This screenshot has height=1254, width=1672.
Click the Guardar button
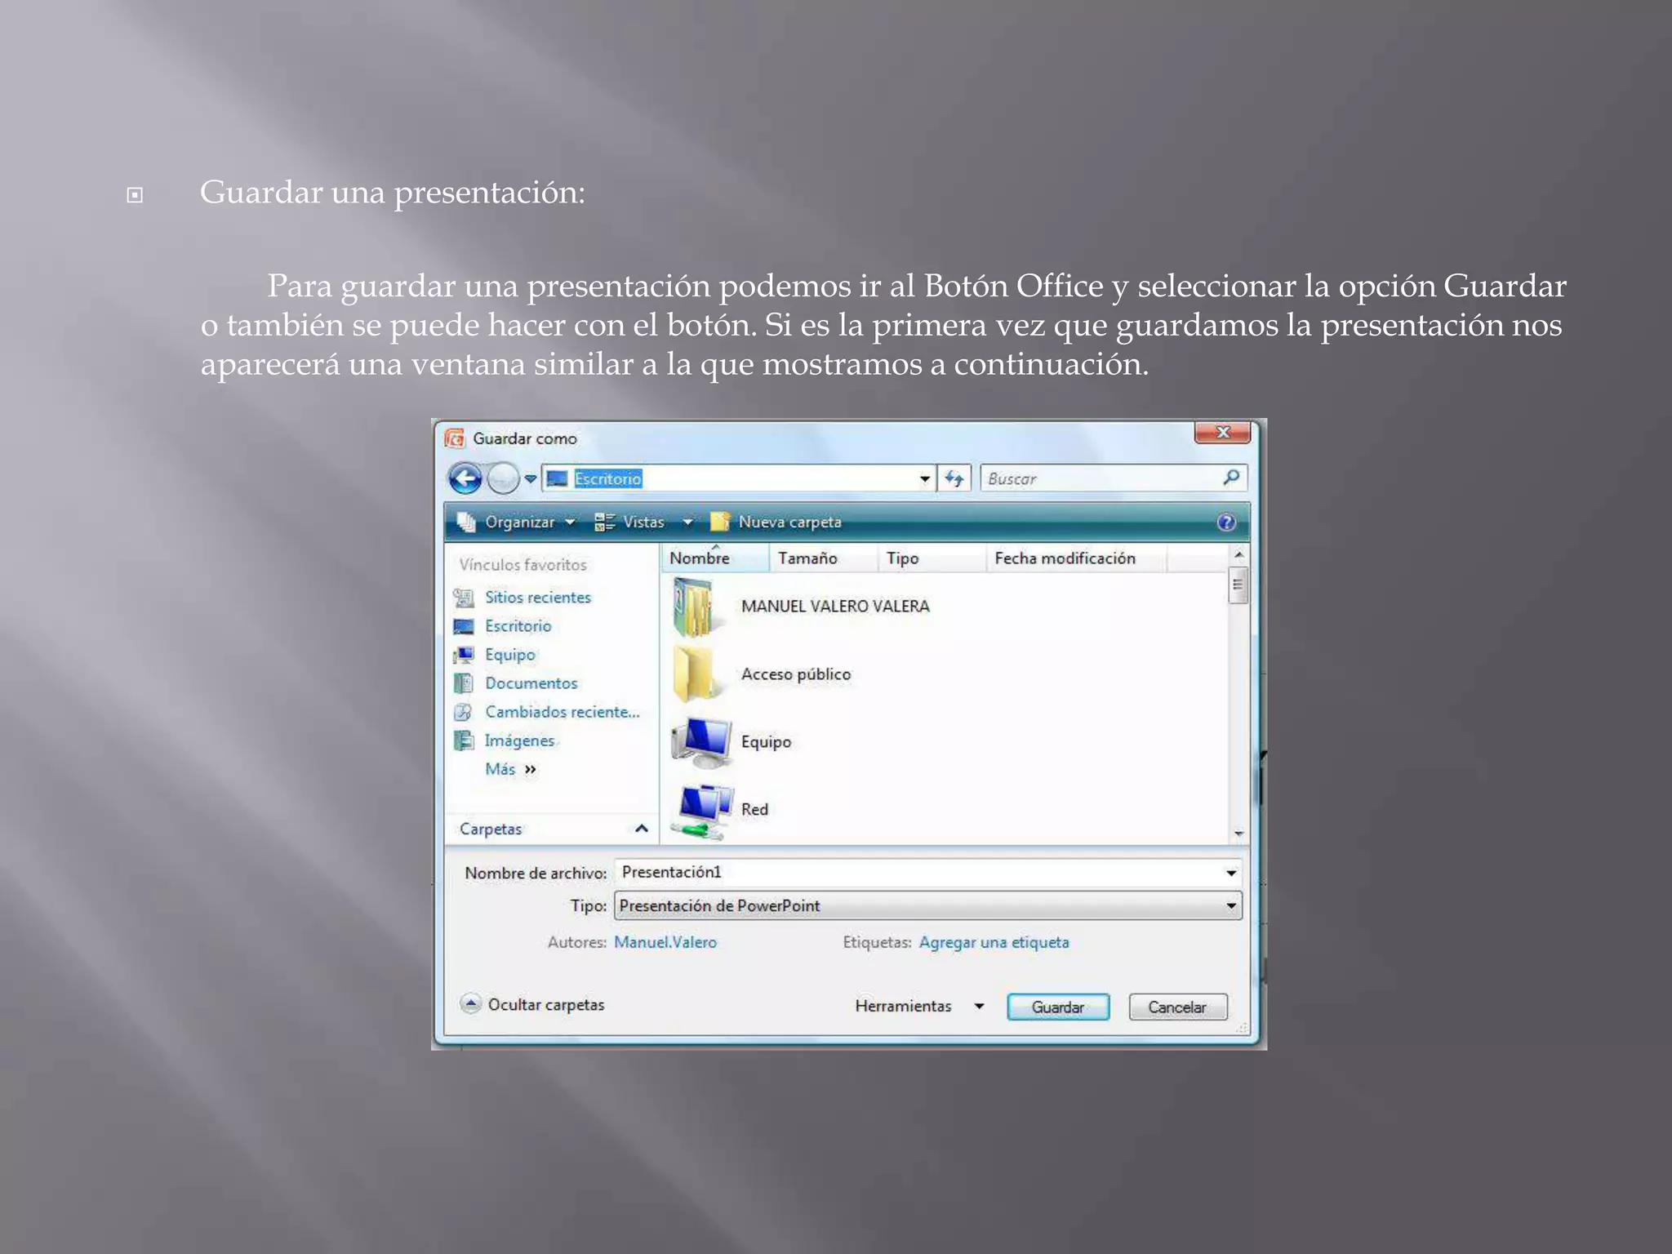(x=1057, y=1007)
